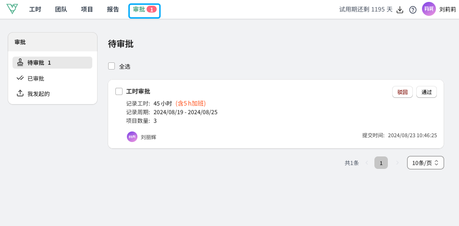Viewport: 459px width, 226px height.
Task: Click the green app logo icon
Action: coord(12,9)
